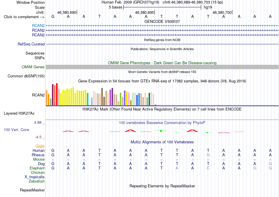Click the GTEx Gene Expression title text
Image resolution: width=279 pixels, height=197 pixels.
(x=162, y=81)
